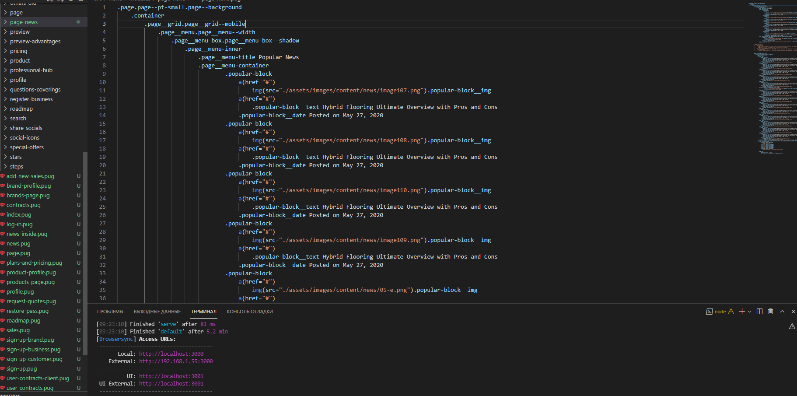Select the ВЫХОДНЫЕ ДАННЫЕ tab
The image size is (797, 396).
pyautogui.click(x=157, y=312)
